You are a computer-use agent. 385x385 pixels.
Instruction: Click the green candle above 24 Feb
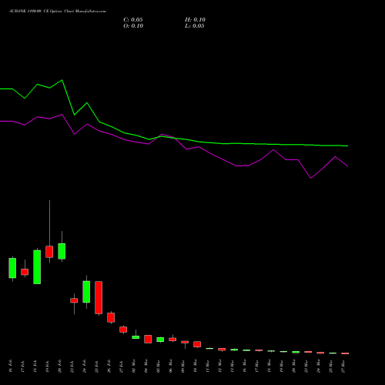(x=86, y=292)
